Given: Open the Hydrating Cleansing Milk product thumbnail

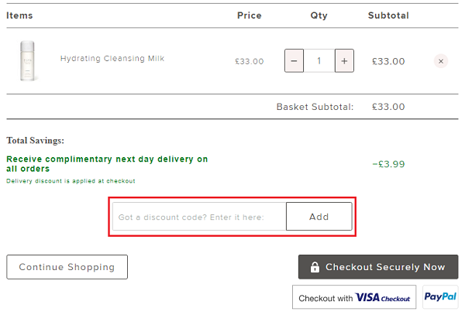Looking at the screenshot, I should tap(27, 61).
